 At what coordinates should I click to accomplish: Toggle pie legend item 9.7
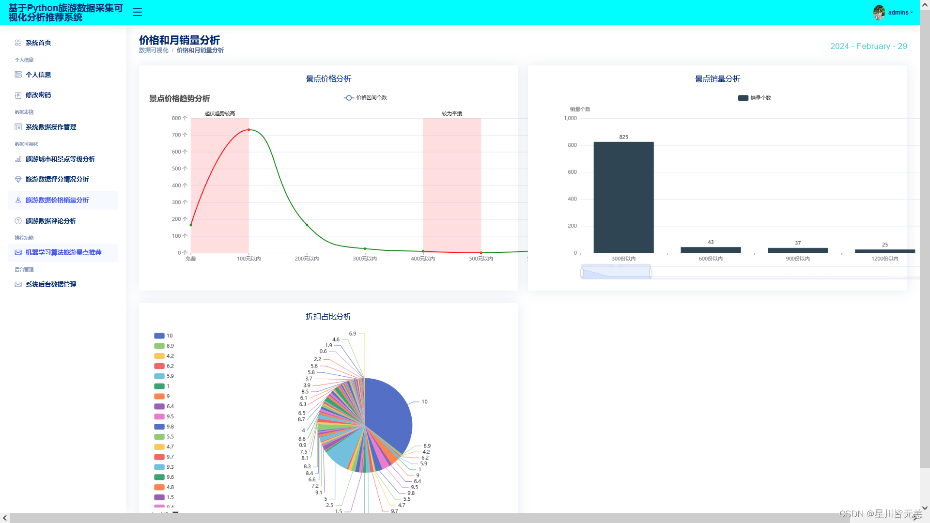(164, 457)
